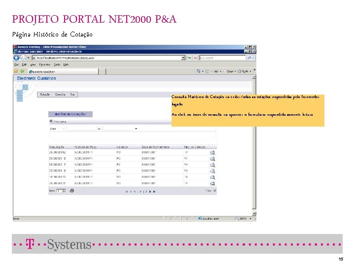
Task: Open the items per page dropdown
Action: 61,191
